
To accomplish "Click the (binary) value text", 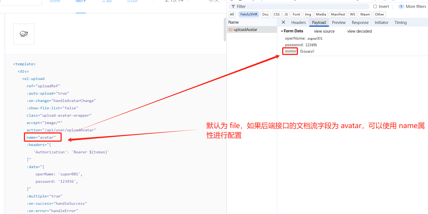I will pyautogui.click(x=307, y=51).
